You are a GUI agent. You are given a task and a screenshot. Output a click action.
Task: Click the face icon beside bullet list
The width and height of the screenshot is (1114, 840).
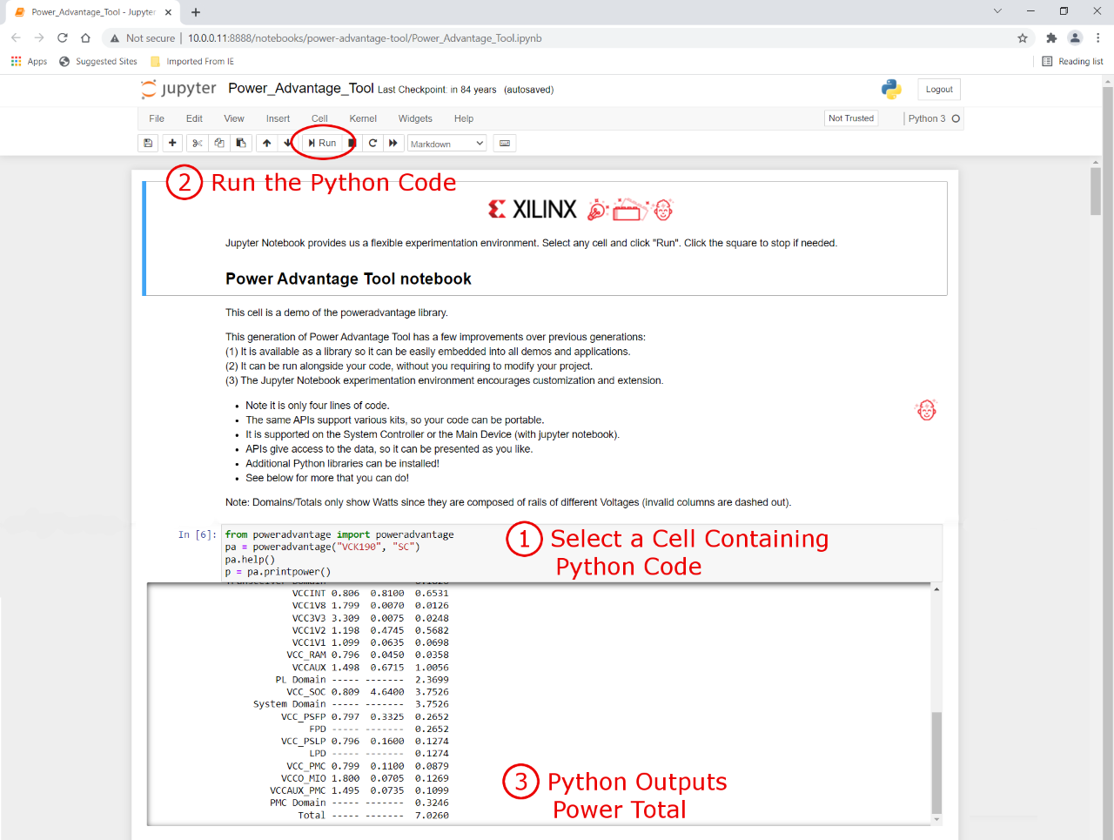(926, 410)
